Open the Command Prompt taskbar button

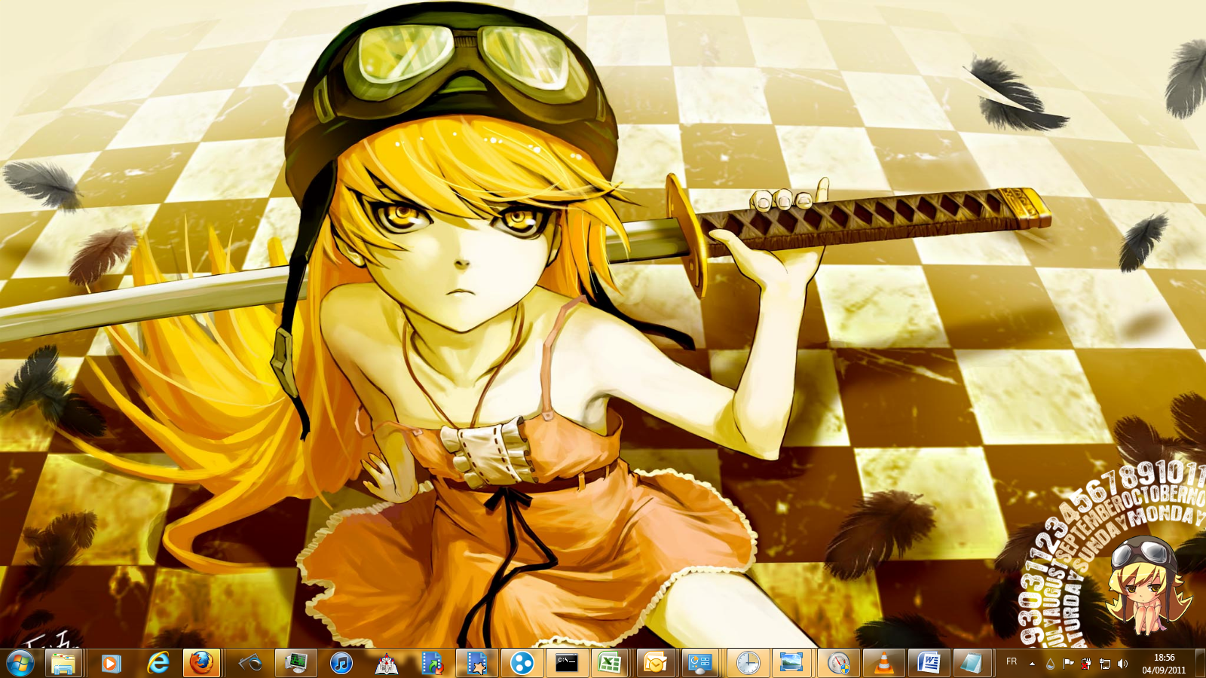pos(567,663)
